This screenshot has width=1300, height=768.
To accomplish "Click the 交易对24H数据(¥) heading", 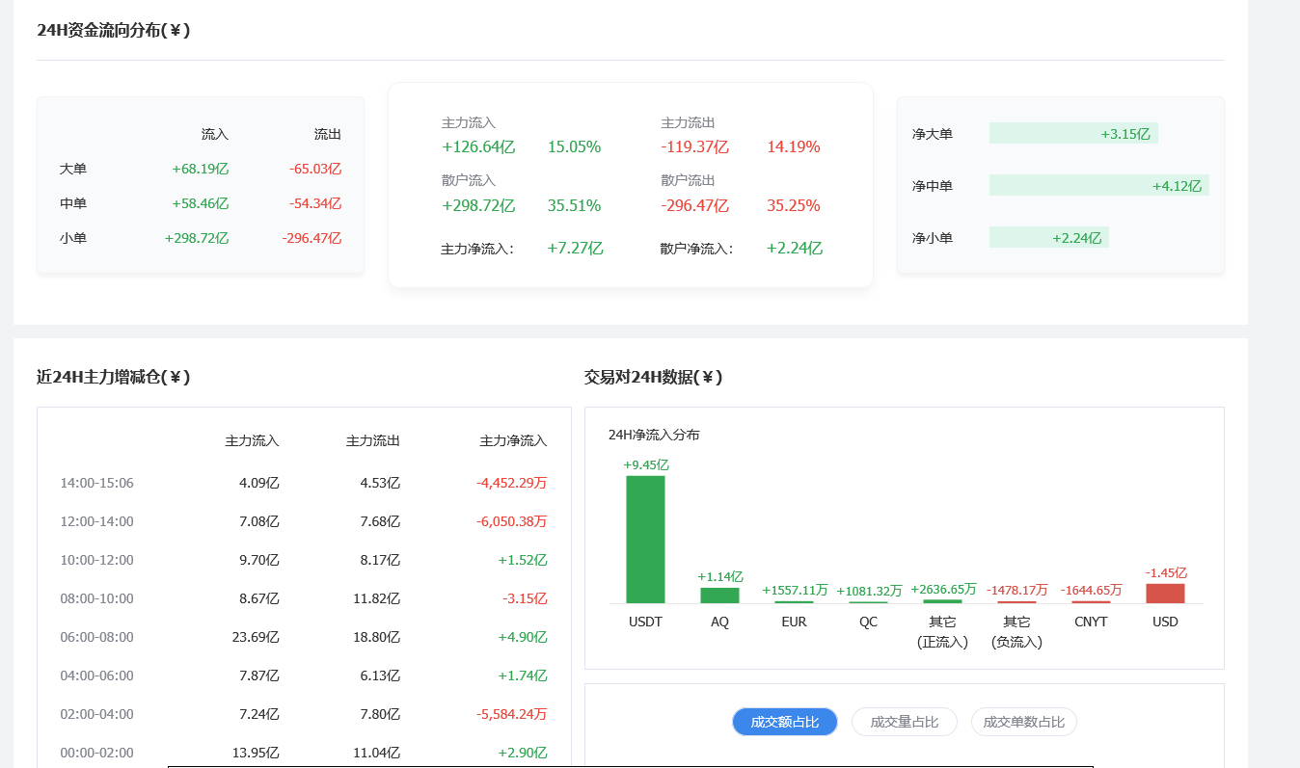I will point(654,377).
